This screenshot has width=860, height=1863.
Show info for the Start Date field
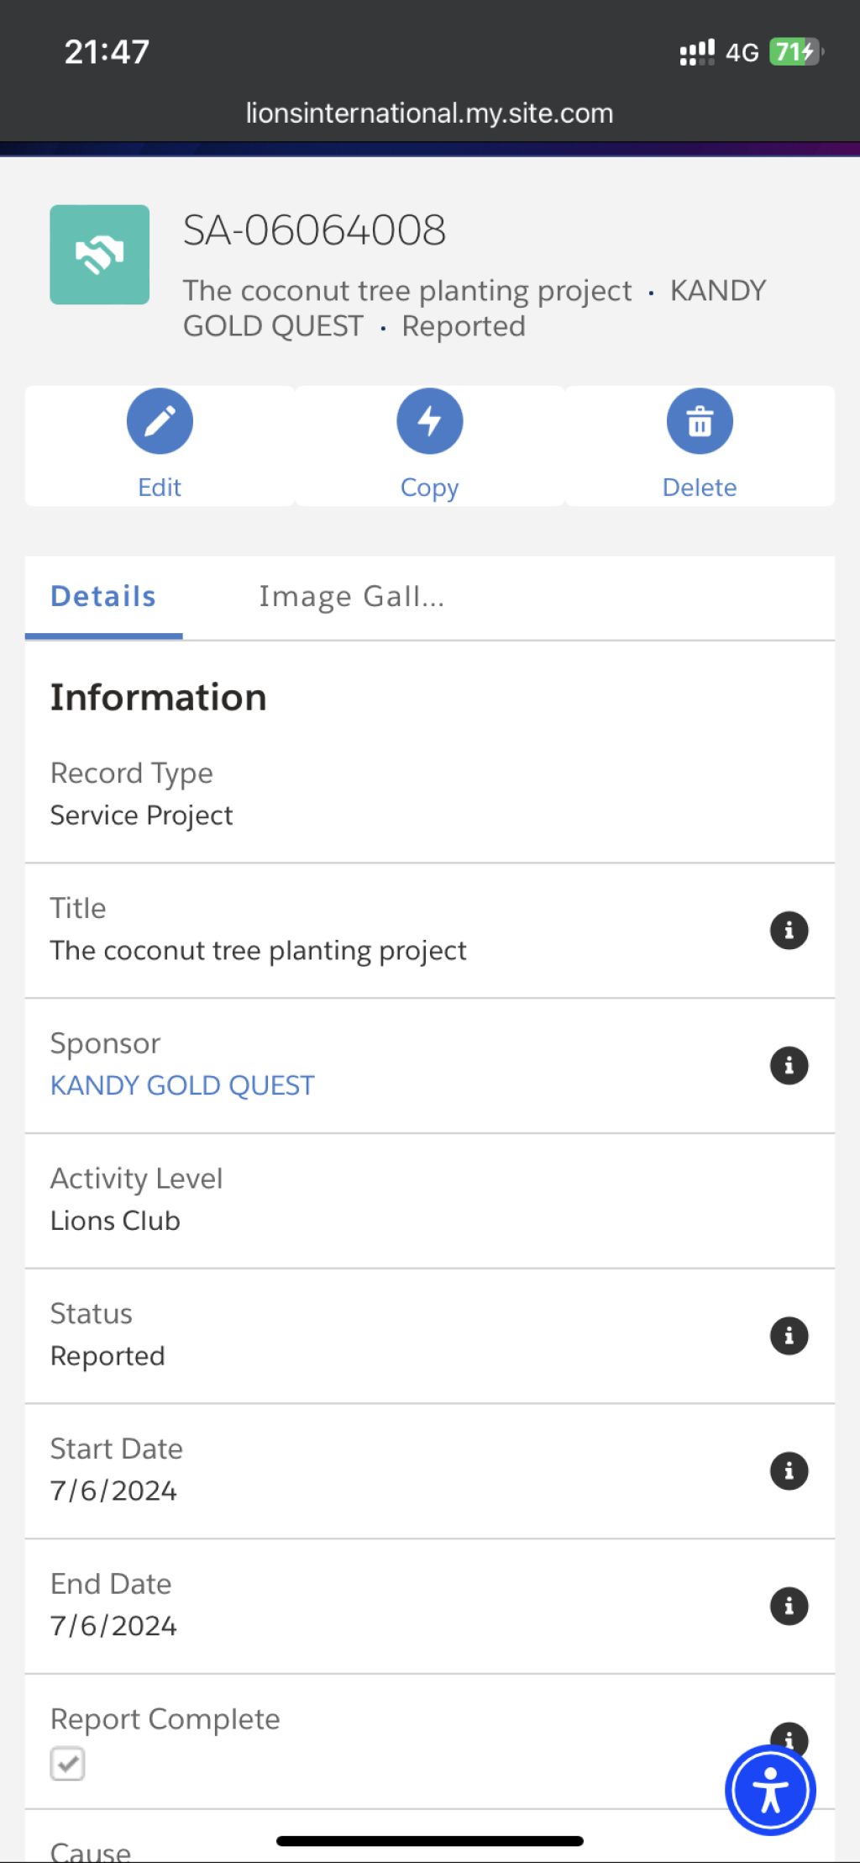(789, 1471)
